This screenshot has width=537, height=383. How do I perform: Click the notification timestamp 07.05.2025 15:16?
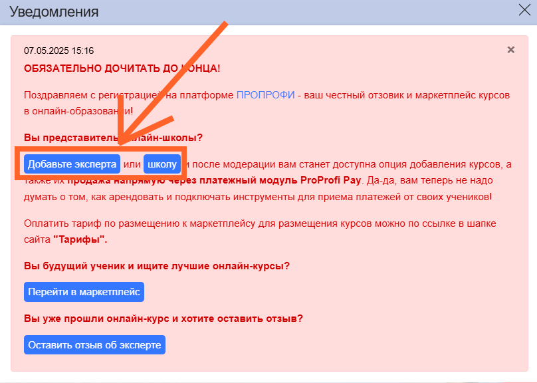tap(58, 51)
